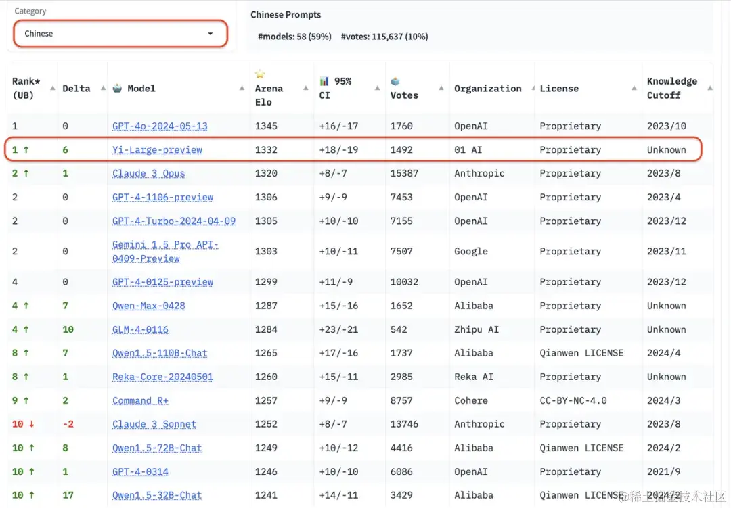Click the delta value 17
Viewport: 731px width, 508px height.
tap(68, 495)
